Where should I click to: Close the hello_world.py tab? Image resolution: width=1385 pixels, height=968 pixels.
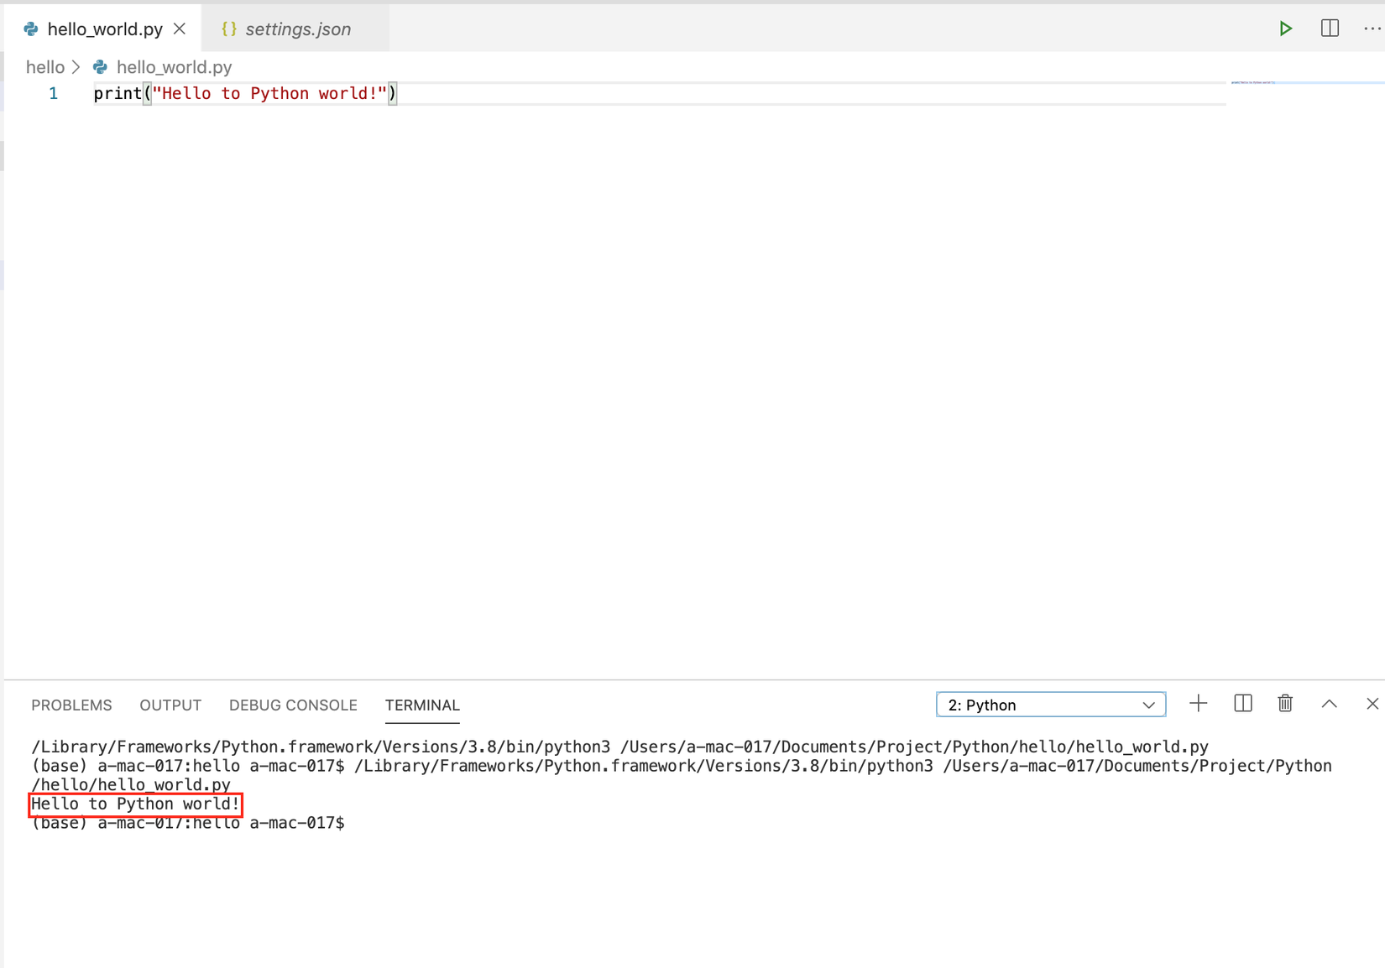pyautogui.click(x=180, y=29)
